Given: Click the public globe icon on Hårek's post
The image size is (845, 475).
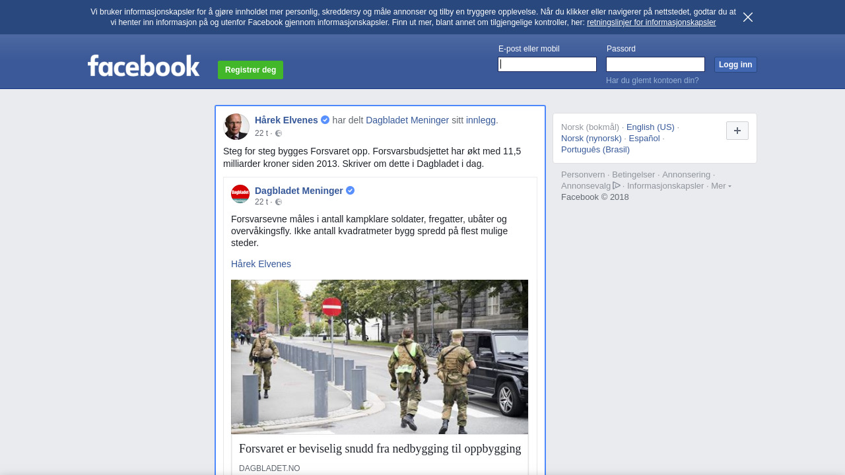Looking at the screenshot, I should [x=279, y=133].
